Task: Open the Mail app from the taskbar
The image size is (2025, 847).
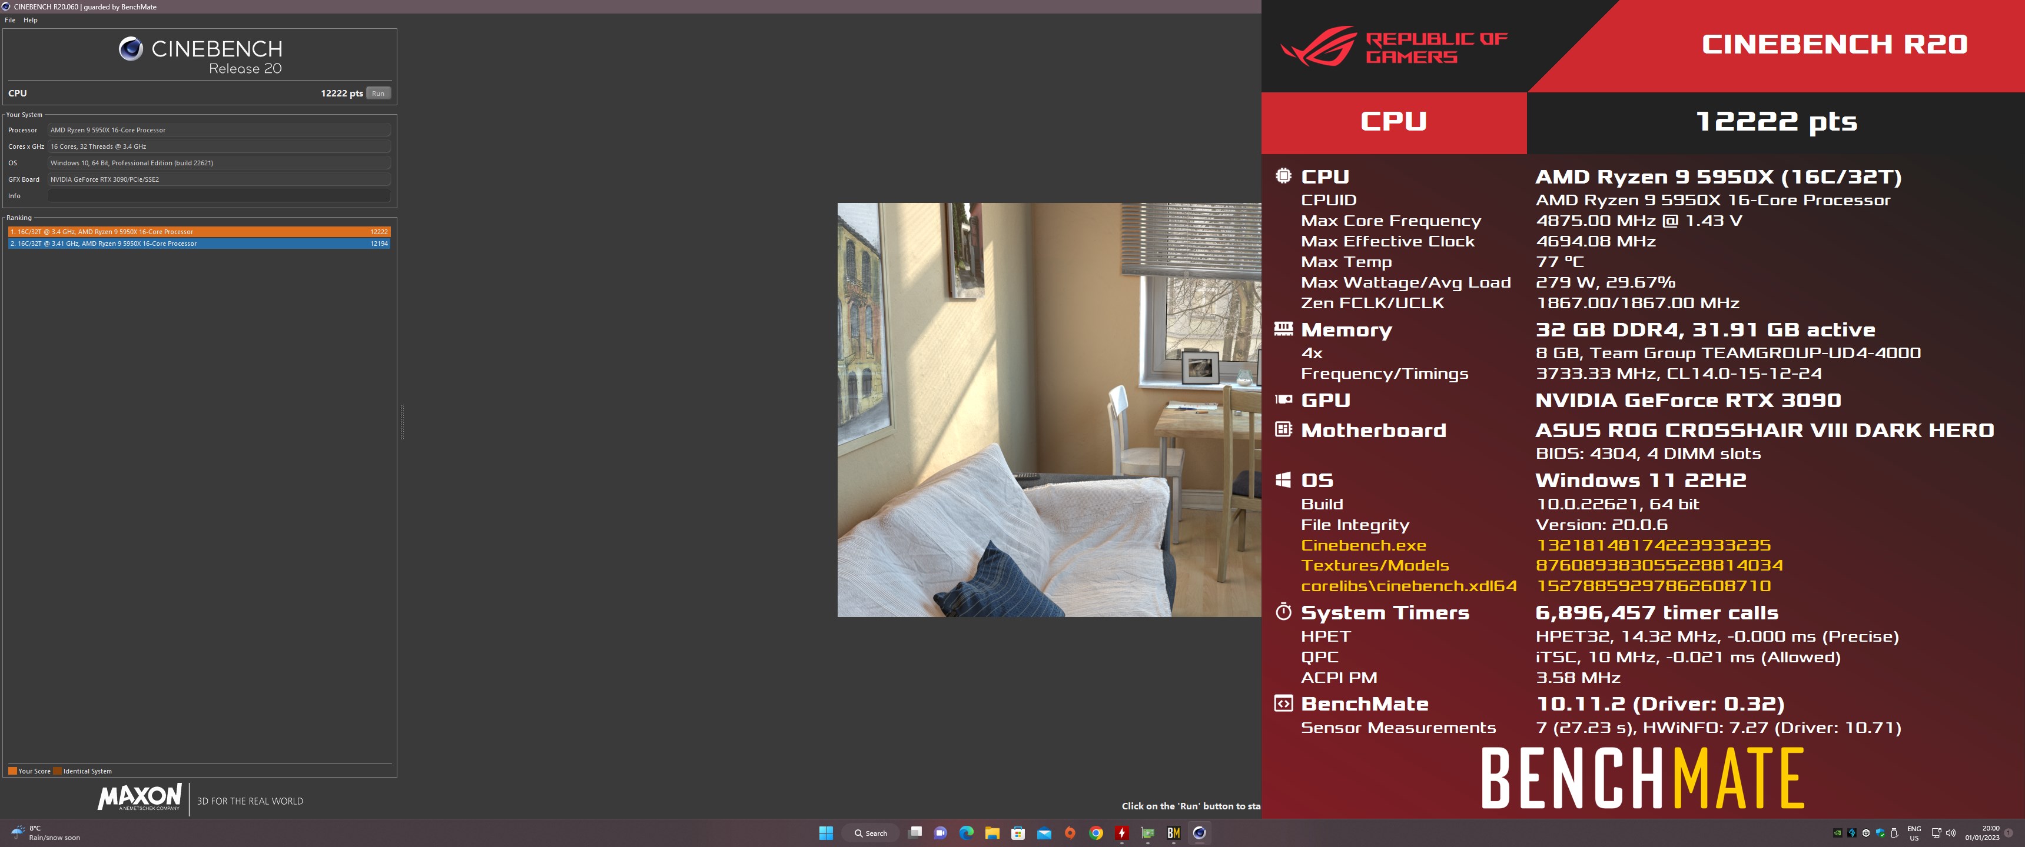Action: tap(1044, 833)
